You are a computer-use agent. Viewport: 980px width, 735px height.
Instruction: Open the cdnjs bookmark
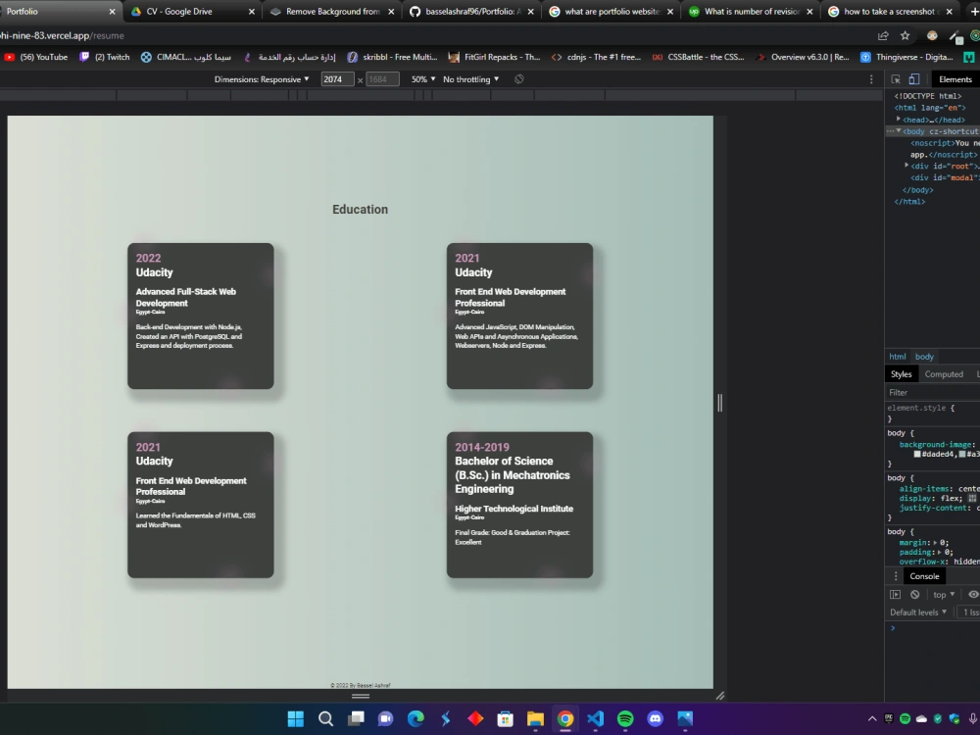[596, 57]
